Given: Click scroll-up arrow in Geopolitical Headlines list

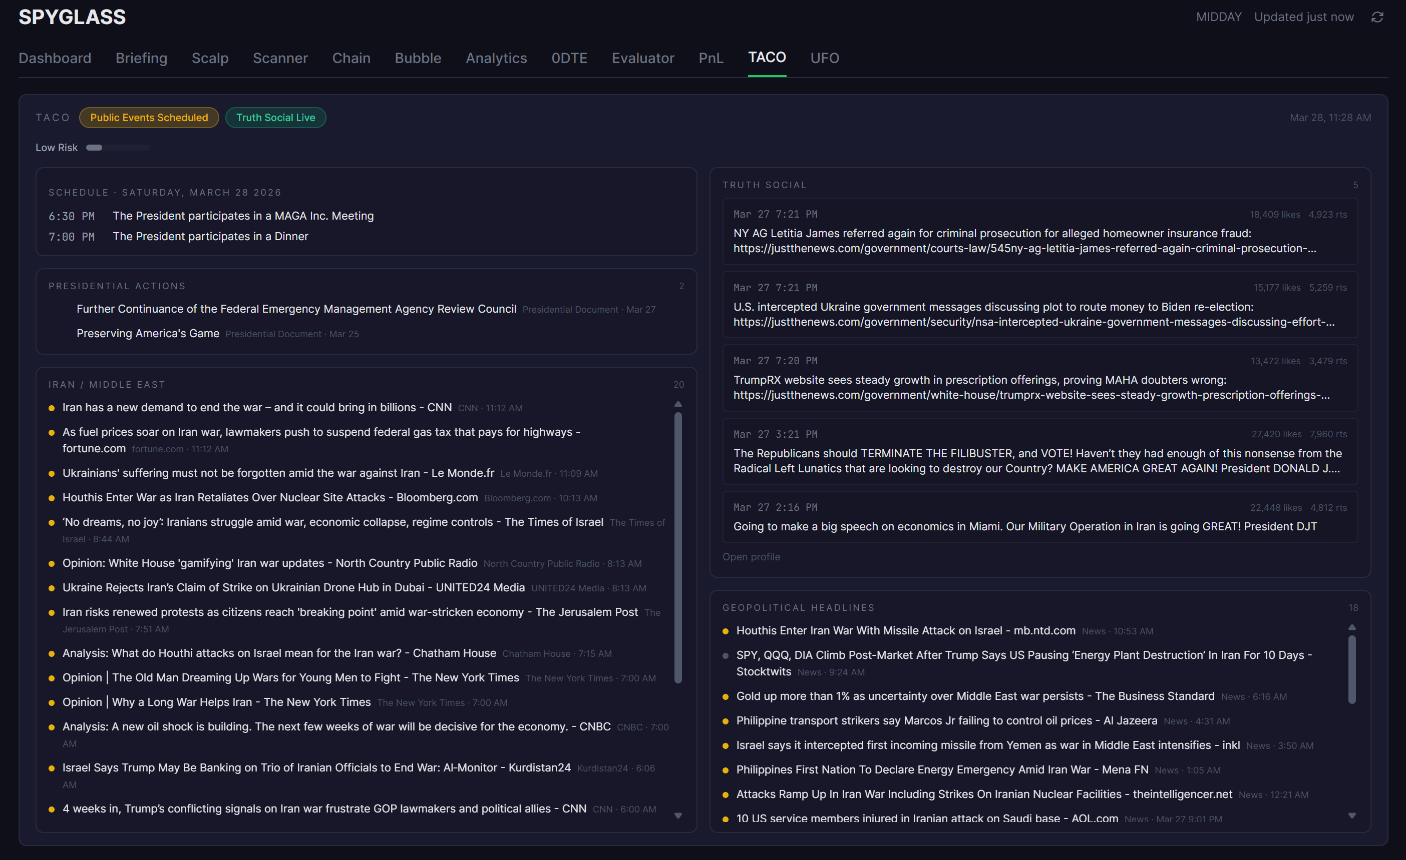Looking at the screenshot, I should (1351, 627).
